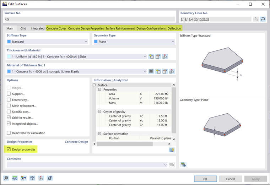270x185 pixels.
Task: Switch to the Main tab
Action: point(10,28)
